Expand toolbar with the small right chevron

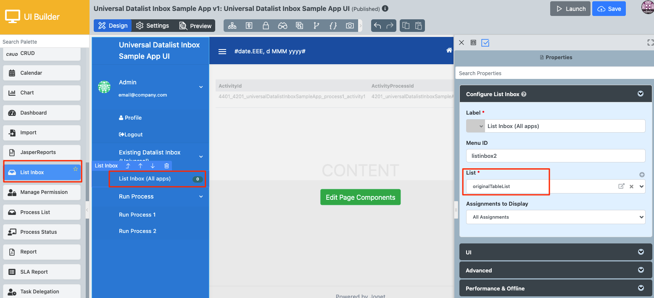pyautogui.click(x=360, y=26)
